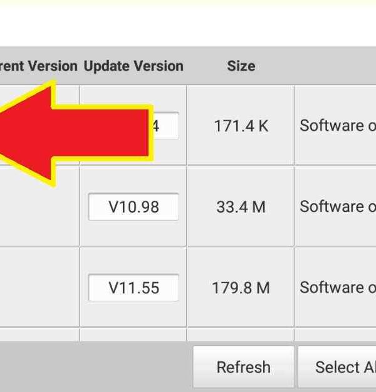The width and height of the screenshot is (376, 392).
Task: Select the 179.8 M size cell
Action: [x=241, y=288]
